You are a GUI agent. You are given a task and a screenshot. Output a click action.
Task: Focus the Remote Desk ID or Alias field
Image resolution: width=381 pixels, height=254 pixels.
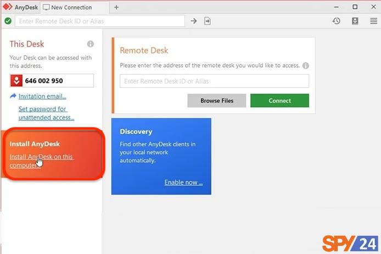pyautogui.click(x=214, y=81)
